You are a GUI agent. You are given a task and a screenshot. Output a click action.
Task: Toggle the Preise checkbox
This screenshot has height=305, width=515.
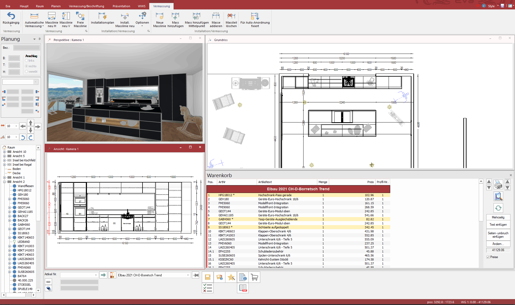[488, 257]
